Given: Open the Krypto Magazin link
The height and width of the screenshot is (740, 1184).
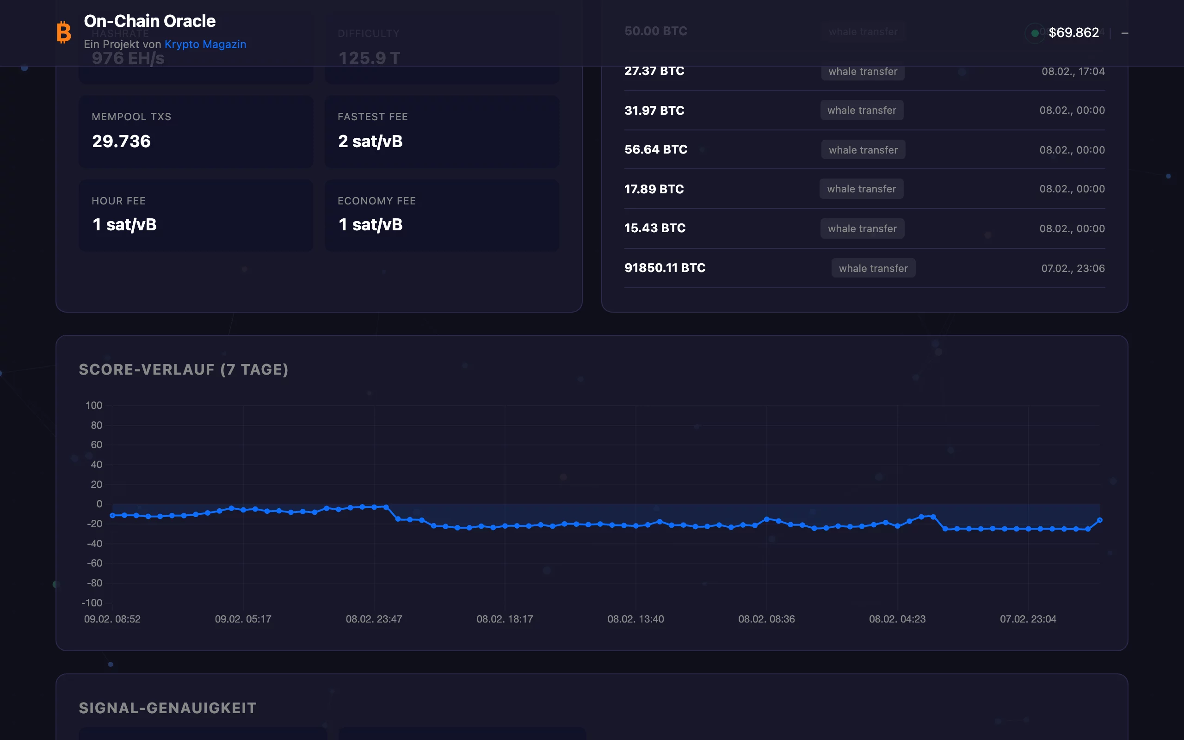Looking at the screenshot, I should pyautogui.click(x=205, y=44).
